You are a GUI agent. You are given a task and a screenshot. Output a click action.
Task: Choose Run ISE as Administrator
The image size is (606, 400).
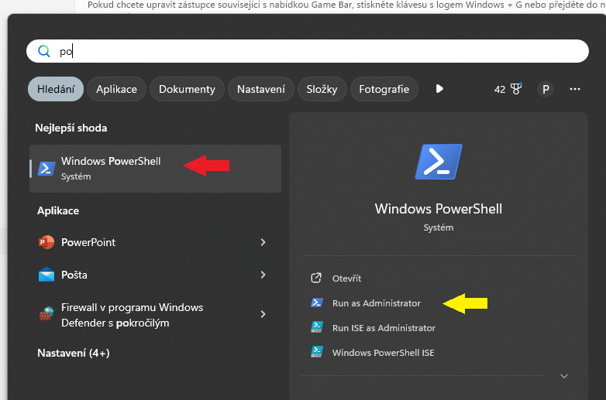[384, 328]
